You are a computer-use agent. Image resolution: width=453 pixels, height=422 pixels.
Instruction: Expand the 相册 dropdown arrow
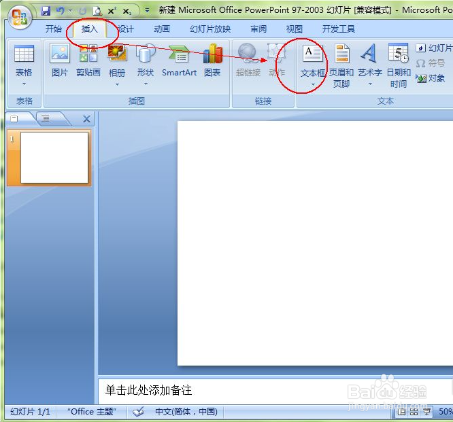[117, 84]
